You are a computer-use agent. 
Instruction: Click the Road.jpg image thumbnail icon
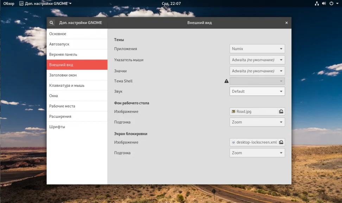[x=233, y=111]
